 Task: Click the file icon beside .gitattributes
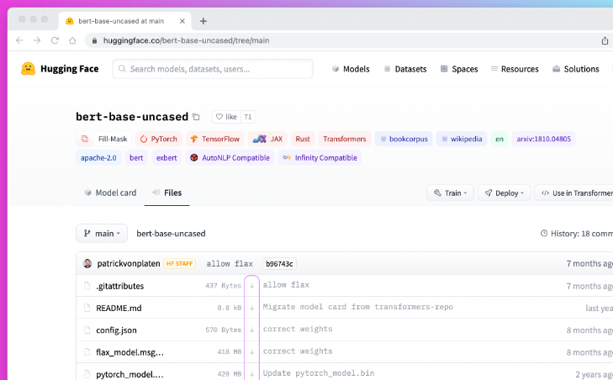[87, 286]
